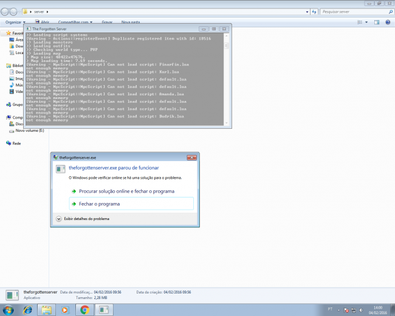Select Área de Trabalho in navigation pane
395x316 pixels.
(16, 39)
